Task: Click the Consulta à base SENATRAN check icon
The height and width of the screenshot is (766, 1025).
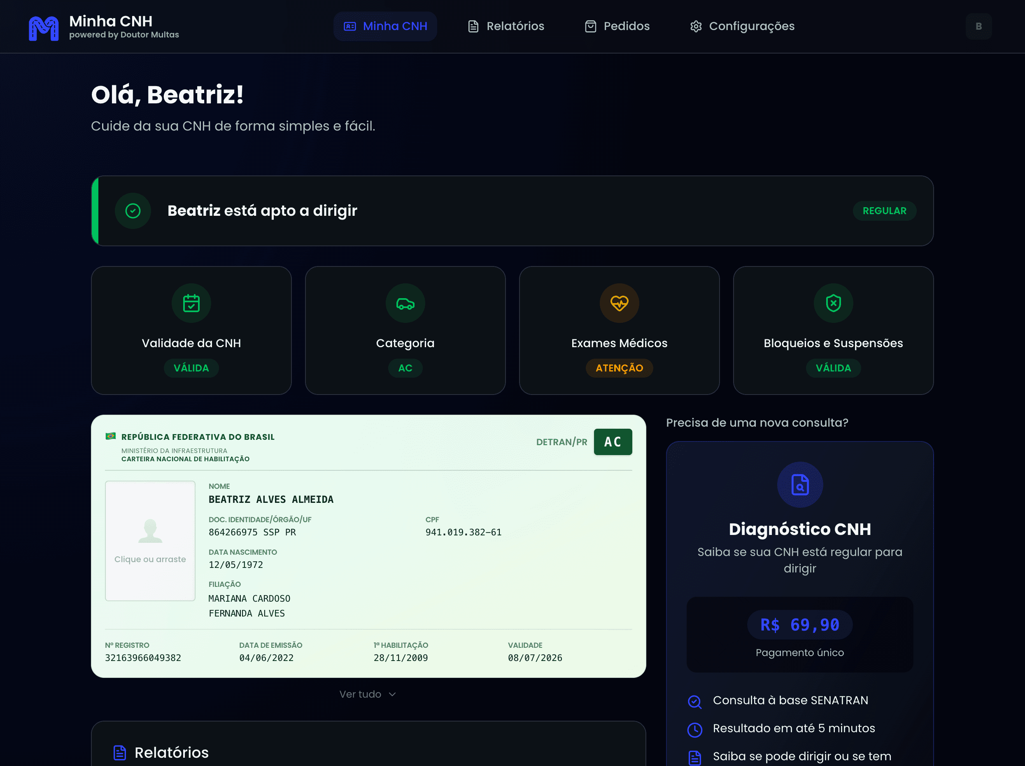Action: coord(694,701)
